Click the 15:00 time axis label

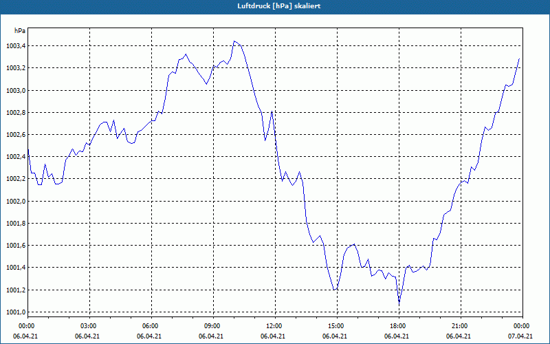pos(337,326)
